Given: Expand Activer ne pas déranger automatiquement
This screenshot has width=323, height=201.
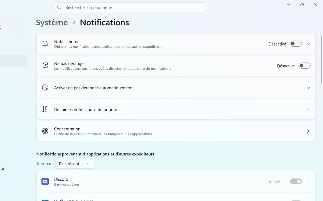Looking at the screenshot, I should [308, 88].
